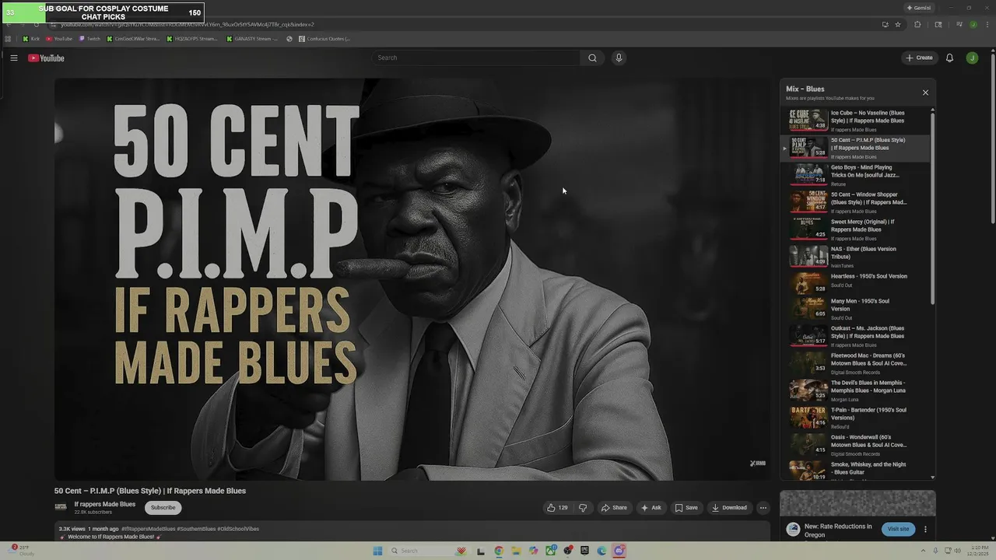Viewport: 996px width, 560px height.
Task: Click the Gemini button
Action: coord(919,8)
